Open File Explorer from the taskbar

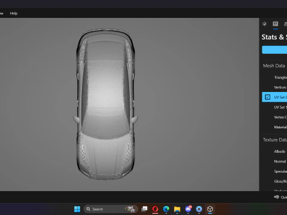[x=177, y=209]
